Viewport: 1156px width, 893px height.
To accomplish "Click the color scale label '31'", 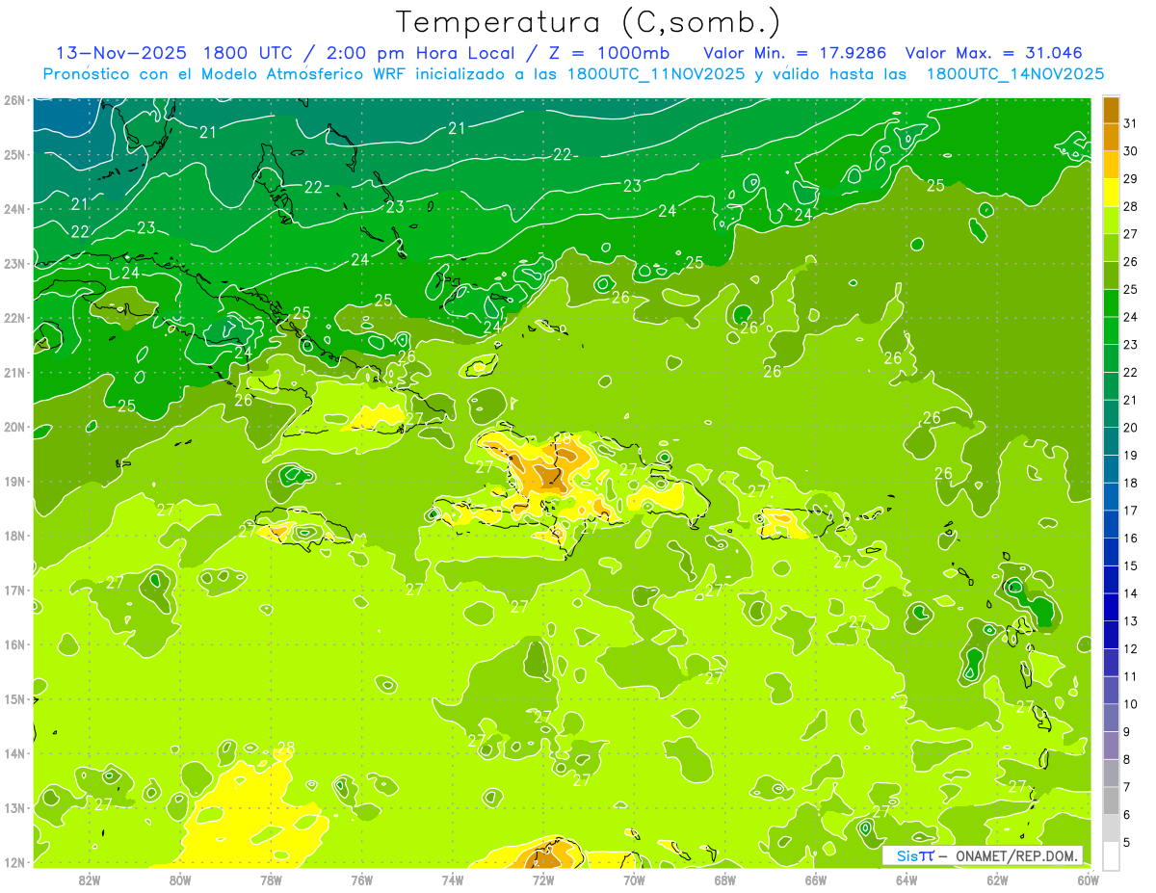I will coord(1131,123).
